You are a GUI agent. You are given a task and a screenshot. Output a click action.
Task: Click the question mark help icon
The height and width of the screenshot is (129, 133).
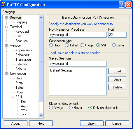tap(122, 5)
